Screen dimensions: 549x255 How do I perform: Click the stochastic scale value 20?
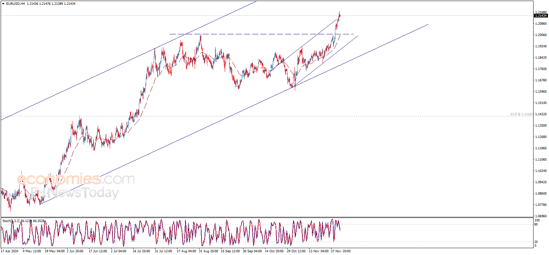536,242
